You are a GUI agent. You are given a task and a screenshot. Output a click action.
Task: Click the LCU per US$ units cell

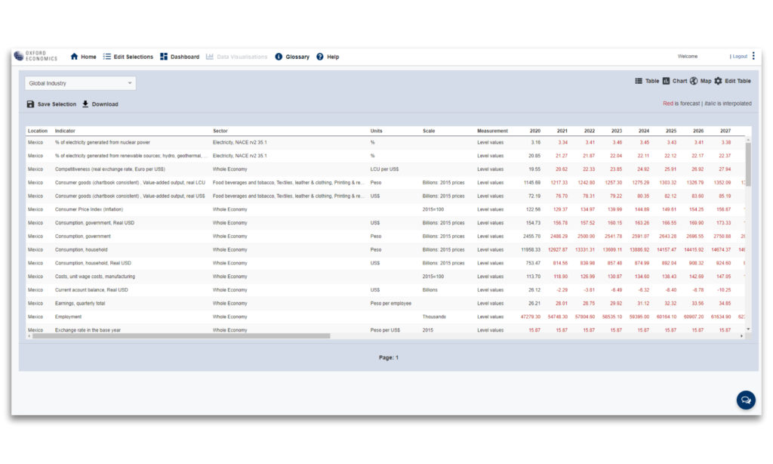pos(384,169)
